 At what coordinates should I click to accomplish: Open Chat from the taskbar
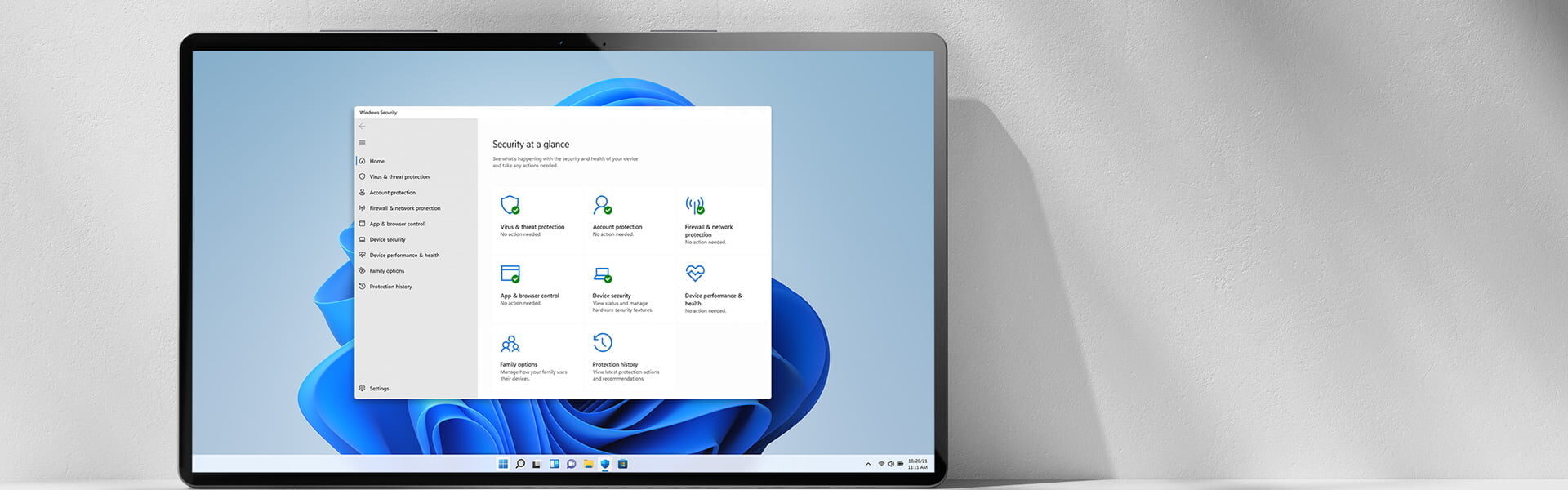click(x=571, y=464)
